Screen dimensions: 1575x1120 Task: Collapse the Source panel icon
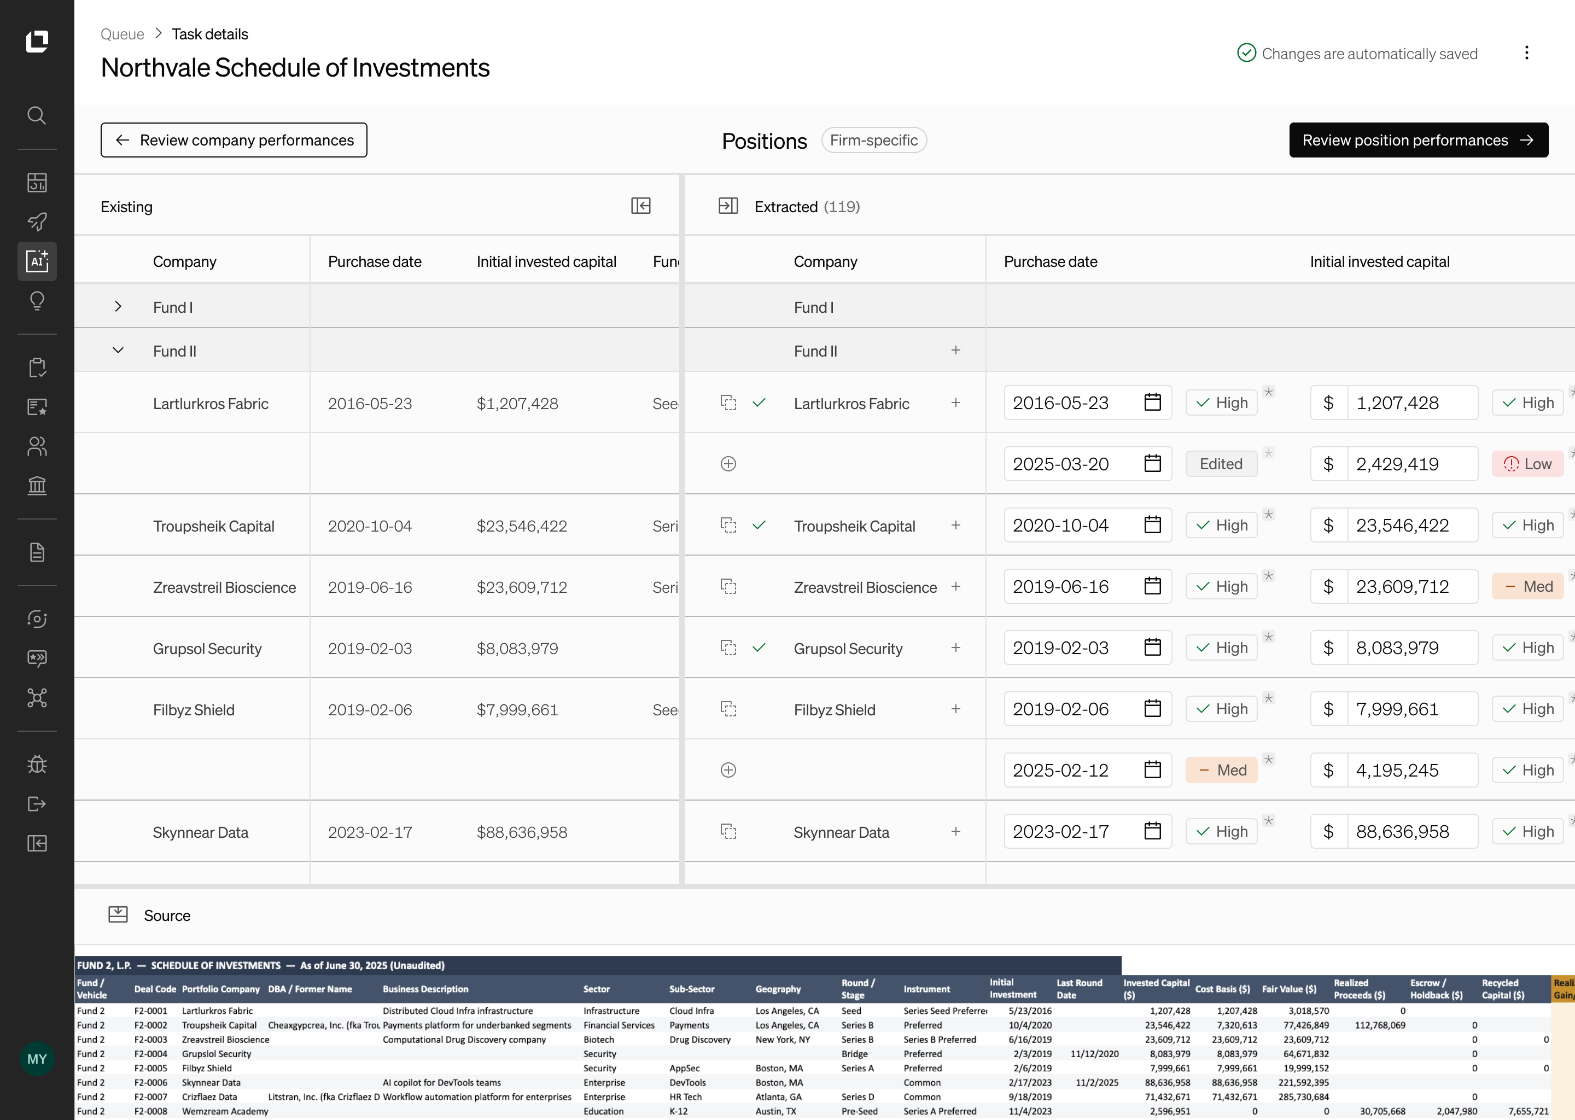[x=118, y=915]
